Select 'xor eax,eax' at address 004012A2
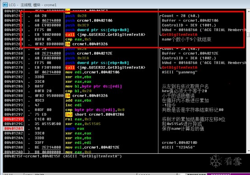Viewport: 250px width, 175px height. tap(78, 133)
